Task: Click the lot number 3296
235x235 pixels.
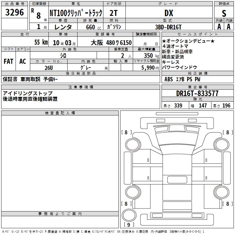Action: click(15, 13)
